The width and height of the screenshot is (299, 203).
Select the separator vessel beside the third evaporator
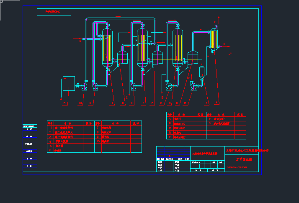[193, 57]
